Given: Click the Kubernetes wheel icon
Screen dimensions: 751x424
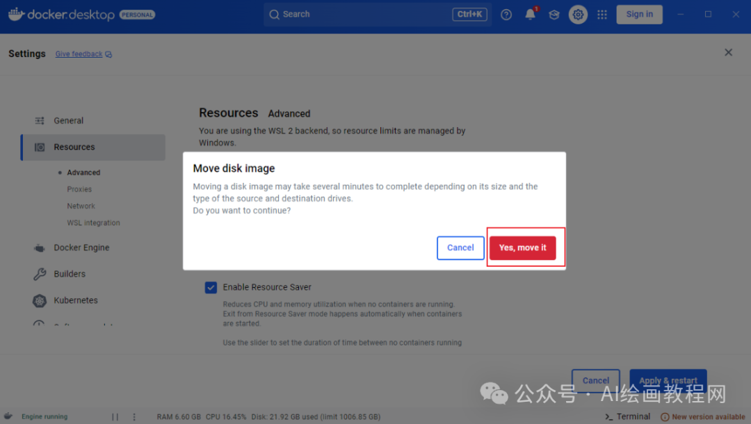Looking at the screenshot, I should pos(40,300).
